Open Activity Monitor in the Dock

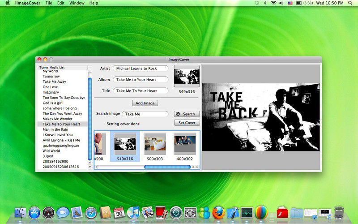(x=247, y=212)
